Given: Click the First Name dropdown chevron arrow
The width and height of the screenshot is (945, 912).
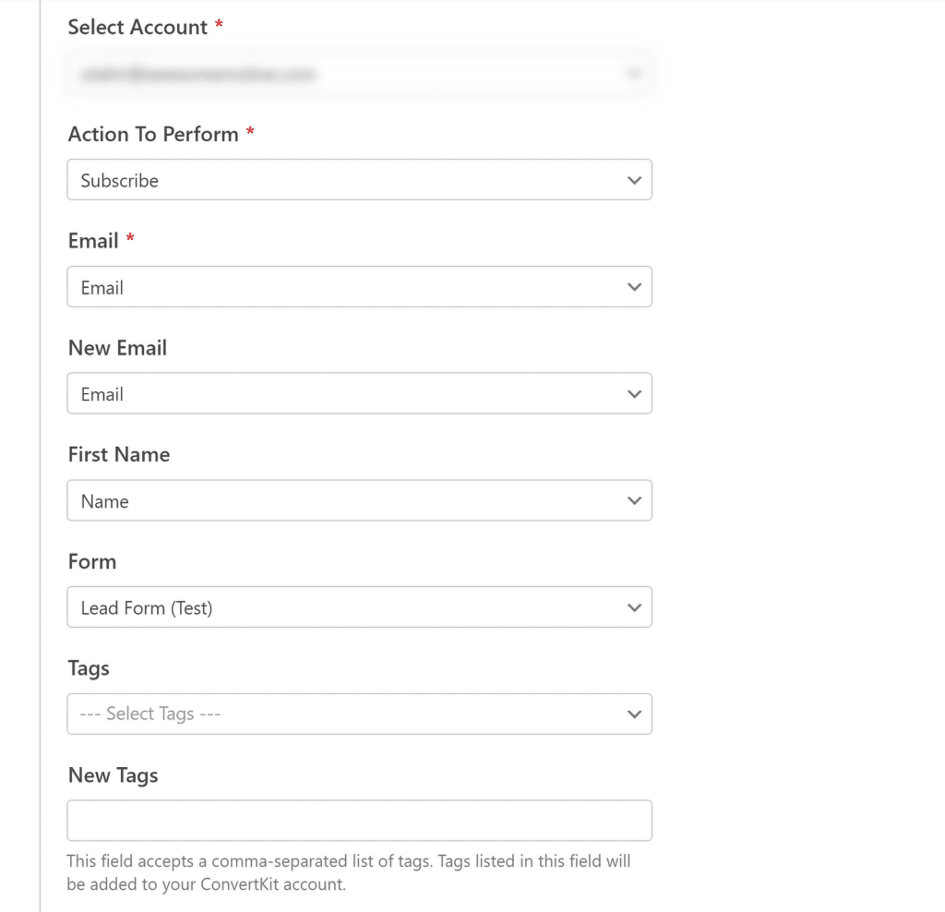Looking at the screenshot, I should click(x=634, y=501).
